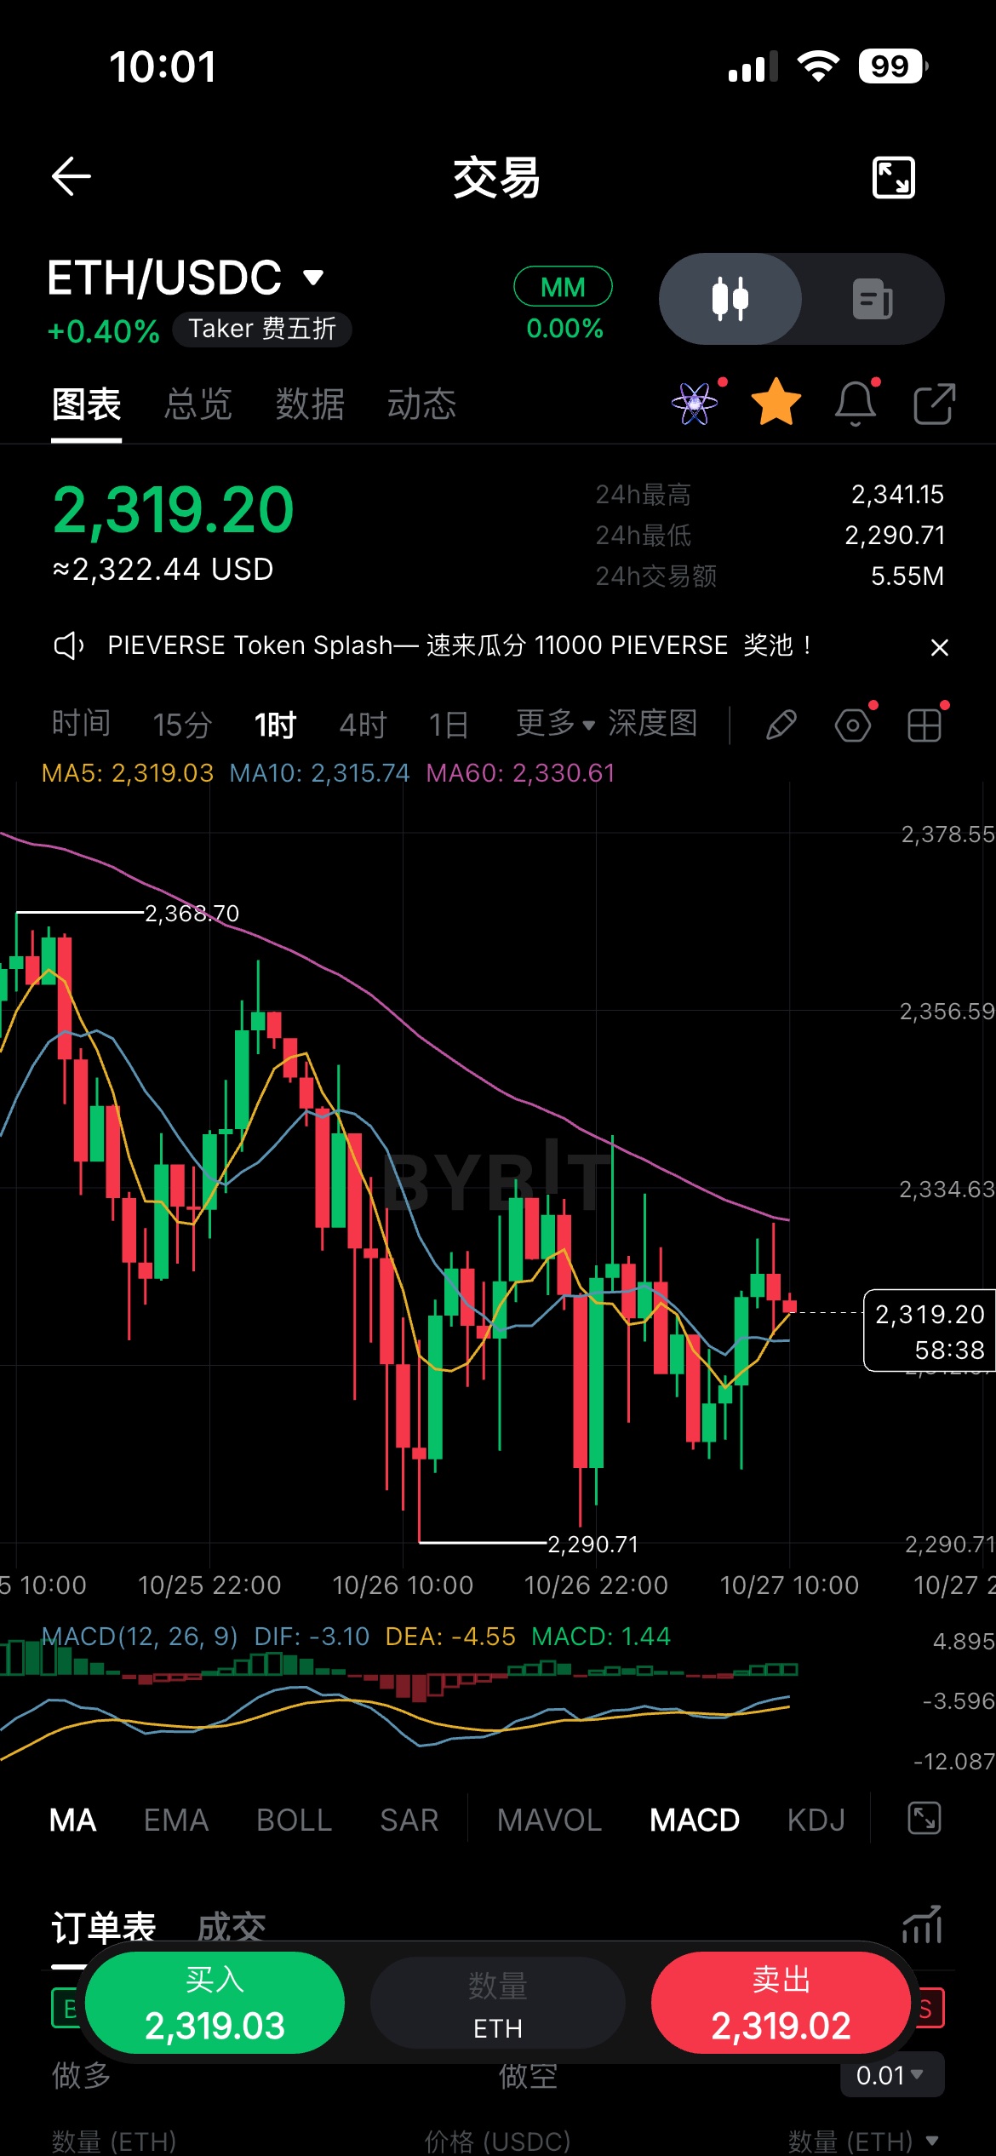Switch to candlestick chart mode
Image resolution: width=996 pixels, height=2156 pixels.
tap(730, 299)
